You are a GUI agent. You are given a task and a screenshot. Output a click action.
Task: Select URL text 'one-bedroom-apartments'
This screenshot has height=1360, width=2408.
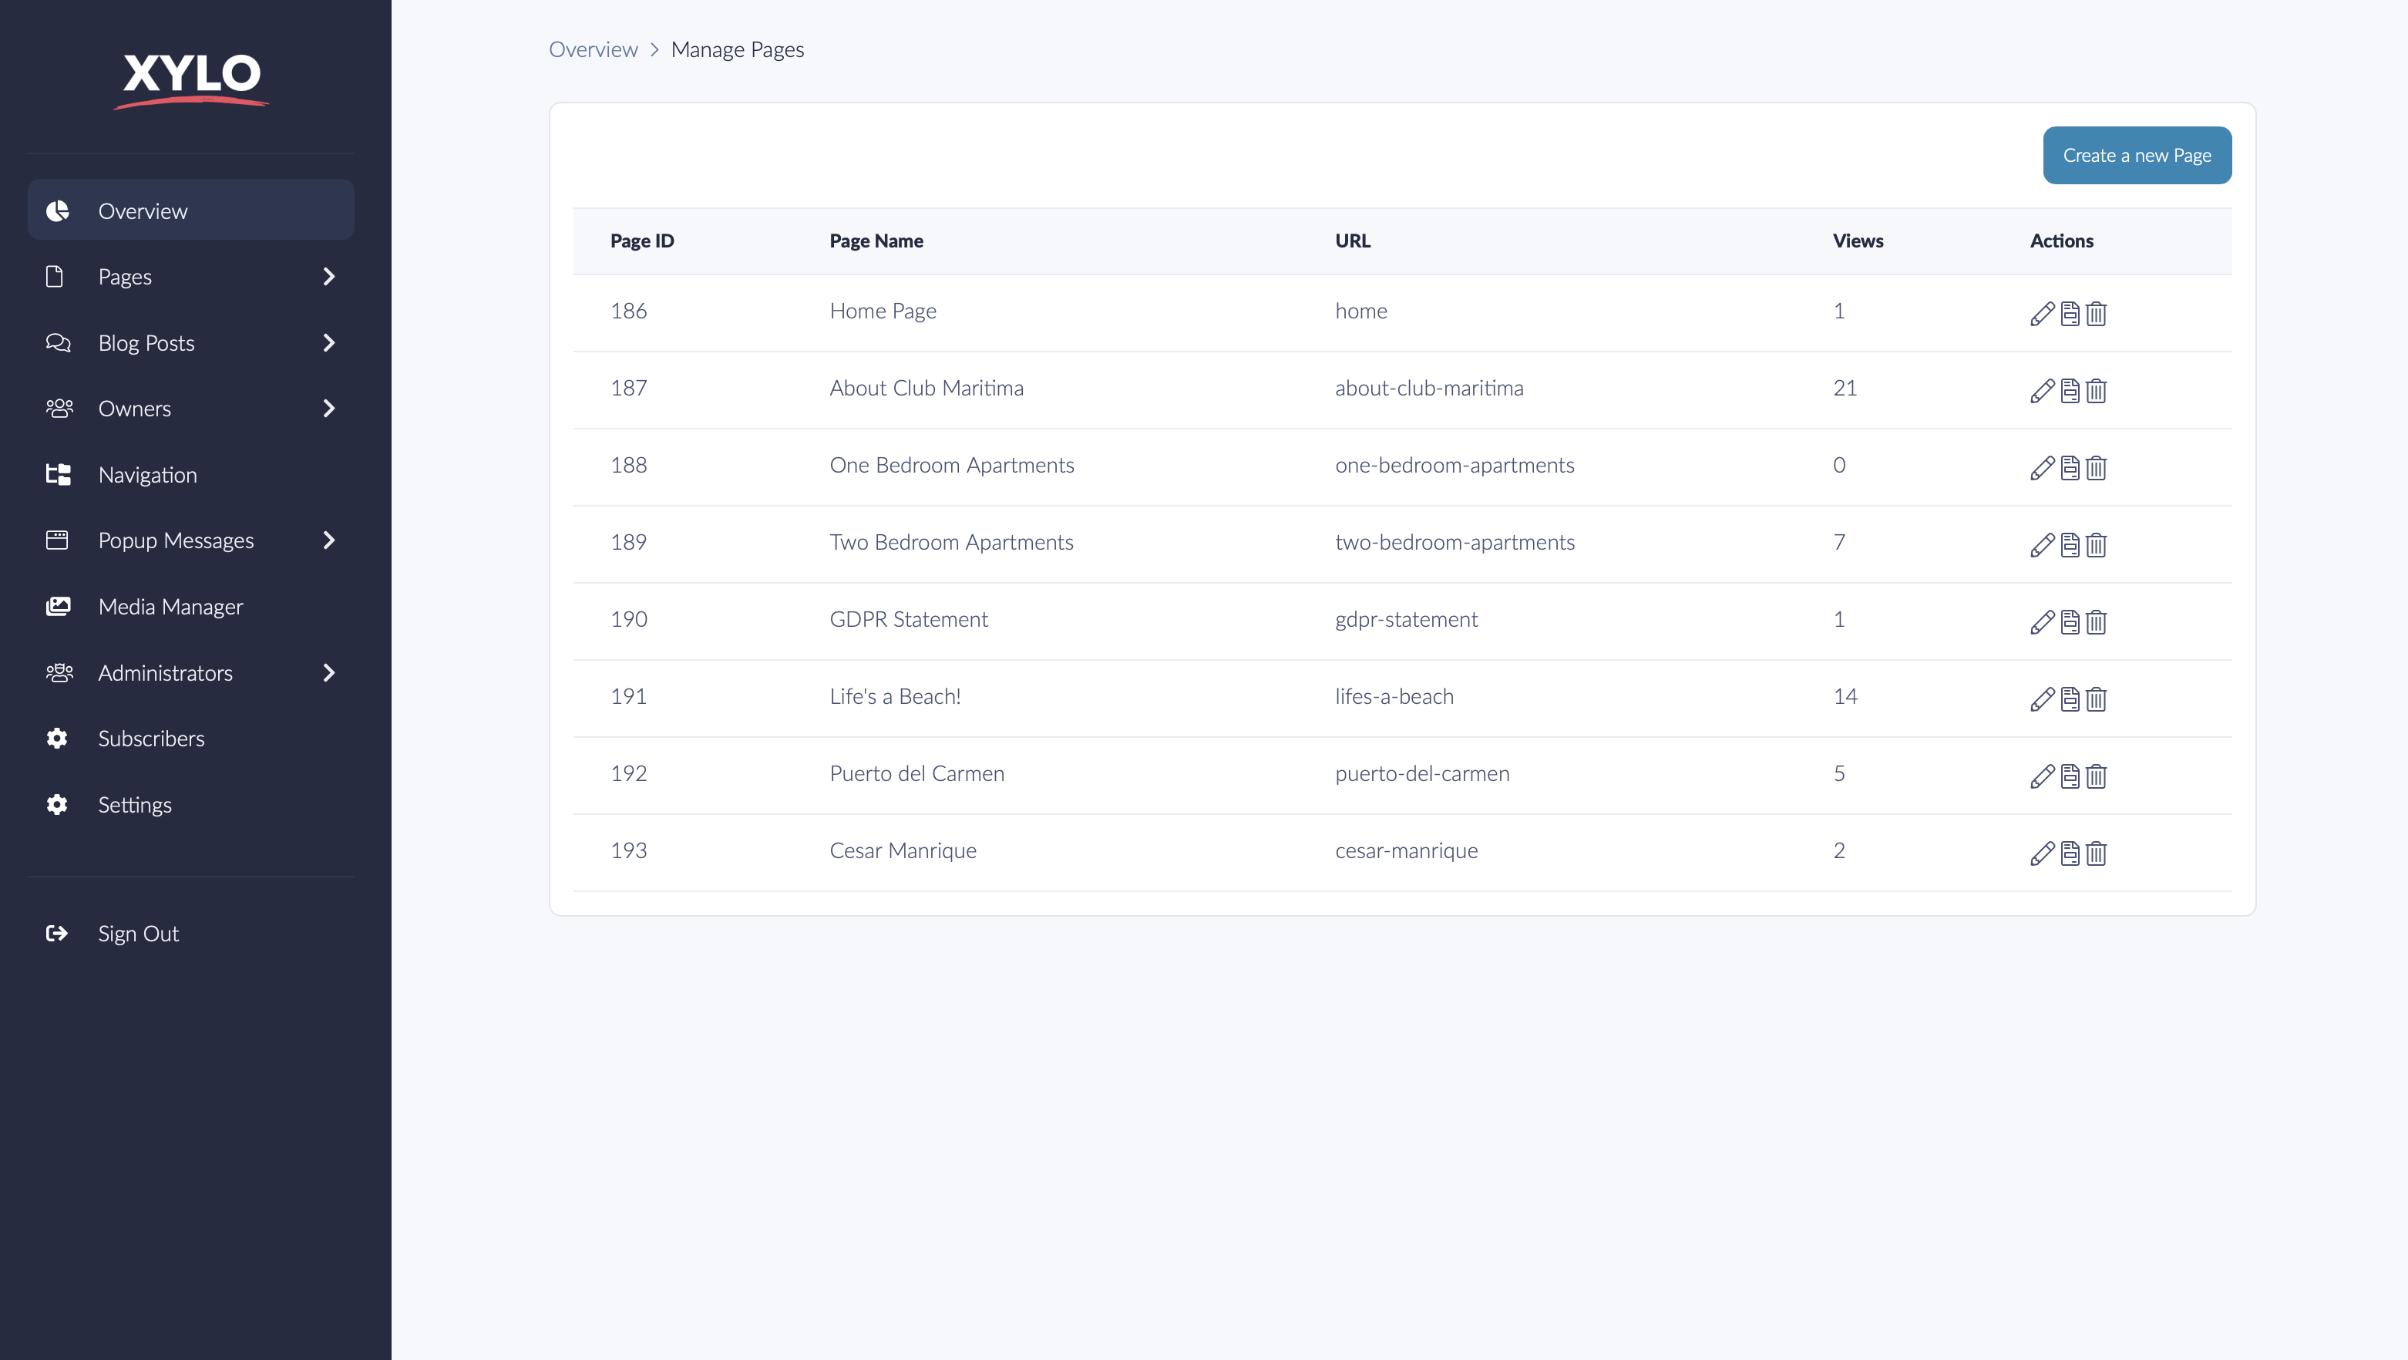1455,466
